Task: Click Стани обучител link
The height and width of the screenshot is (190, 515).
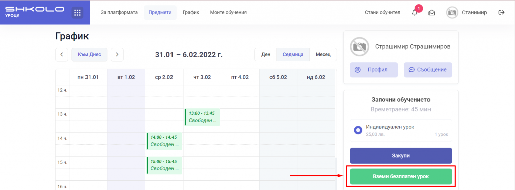Action: pos(382,13)
